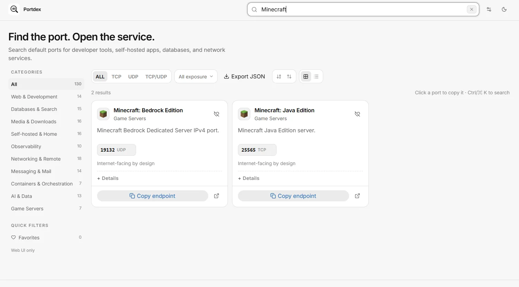Focus the search input field

pos(363,9)
